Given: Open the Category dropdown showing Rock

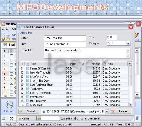Looking at the screenshot, I should click(x=128, y=43).
